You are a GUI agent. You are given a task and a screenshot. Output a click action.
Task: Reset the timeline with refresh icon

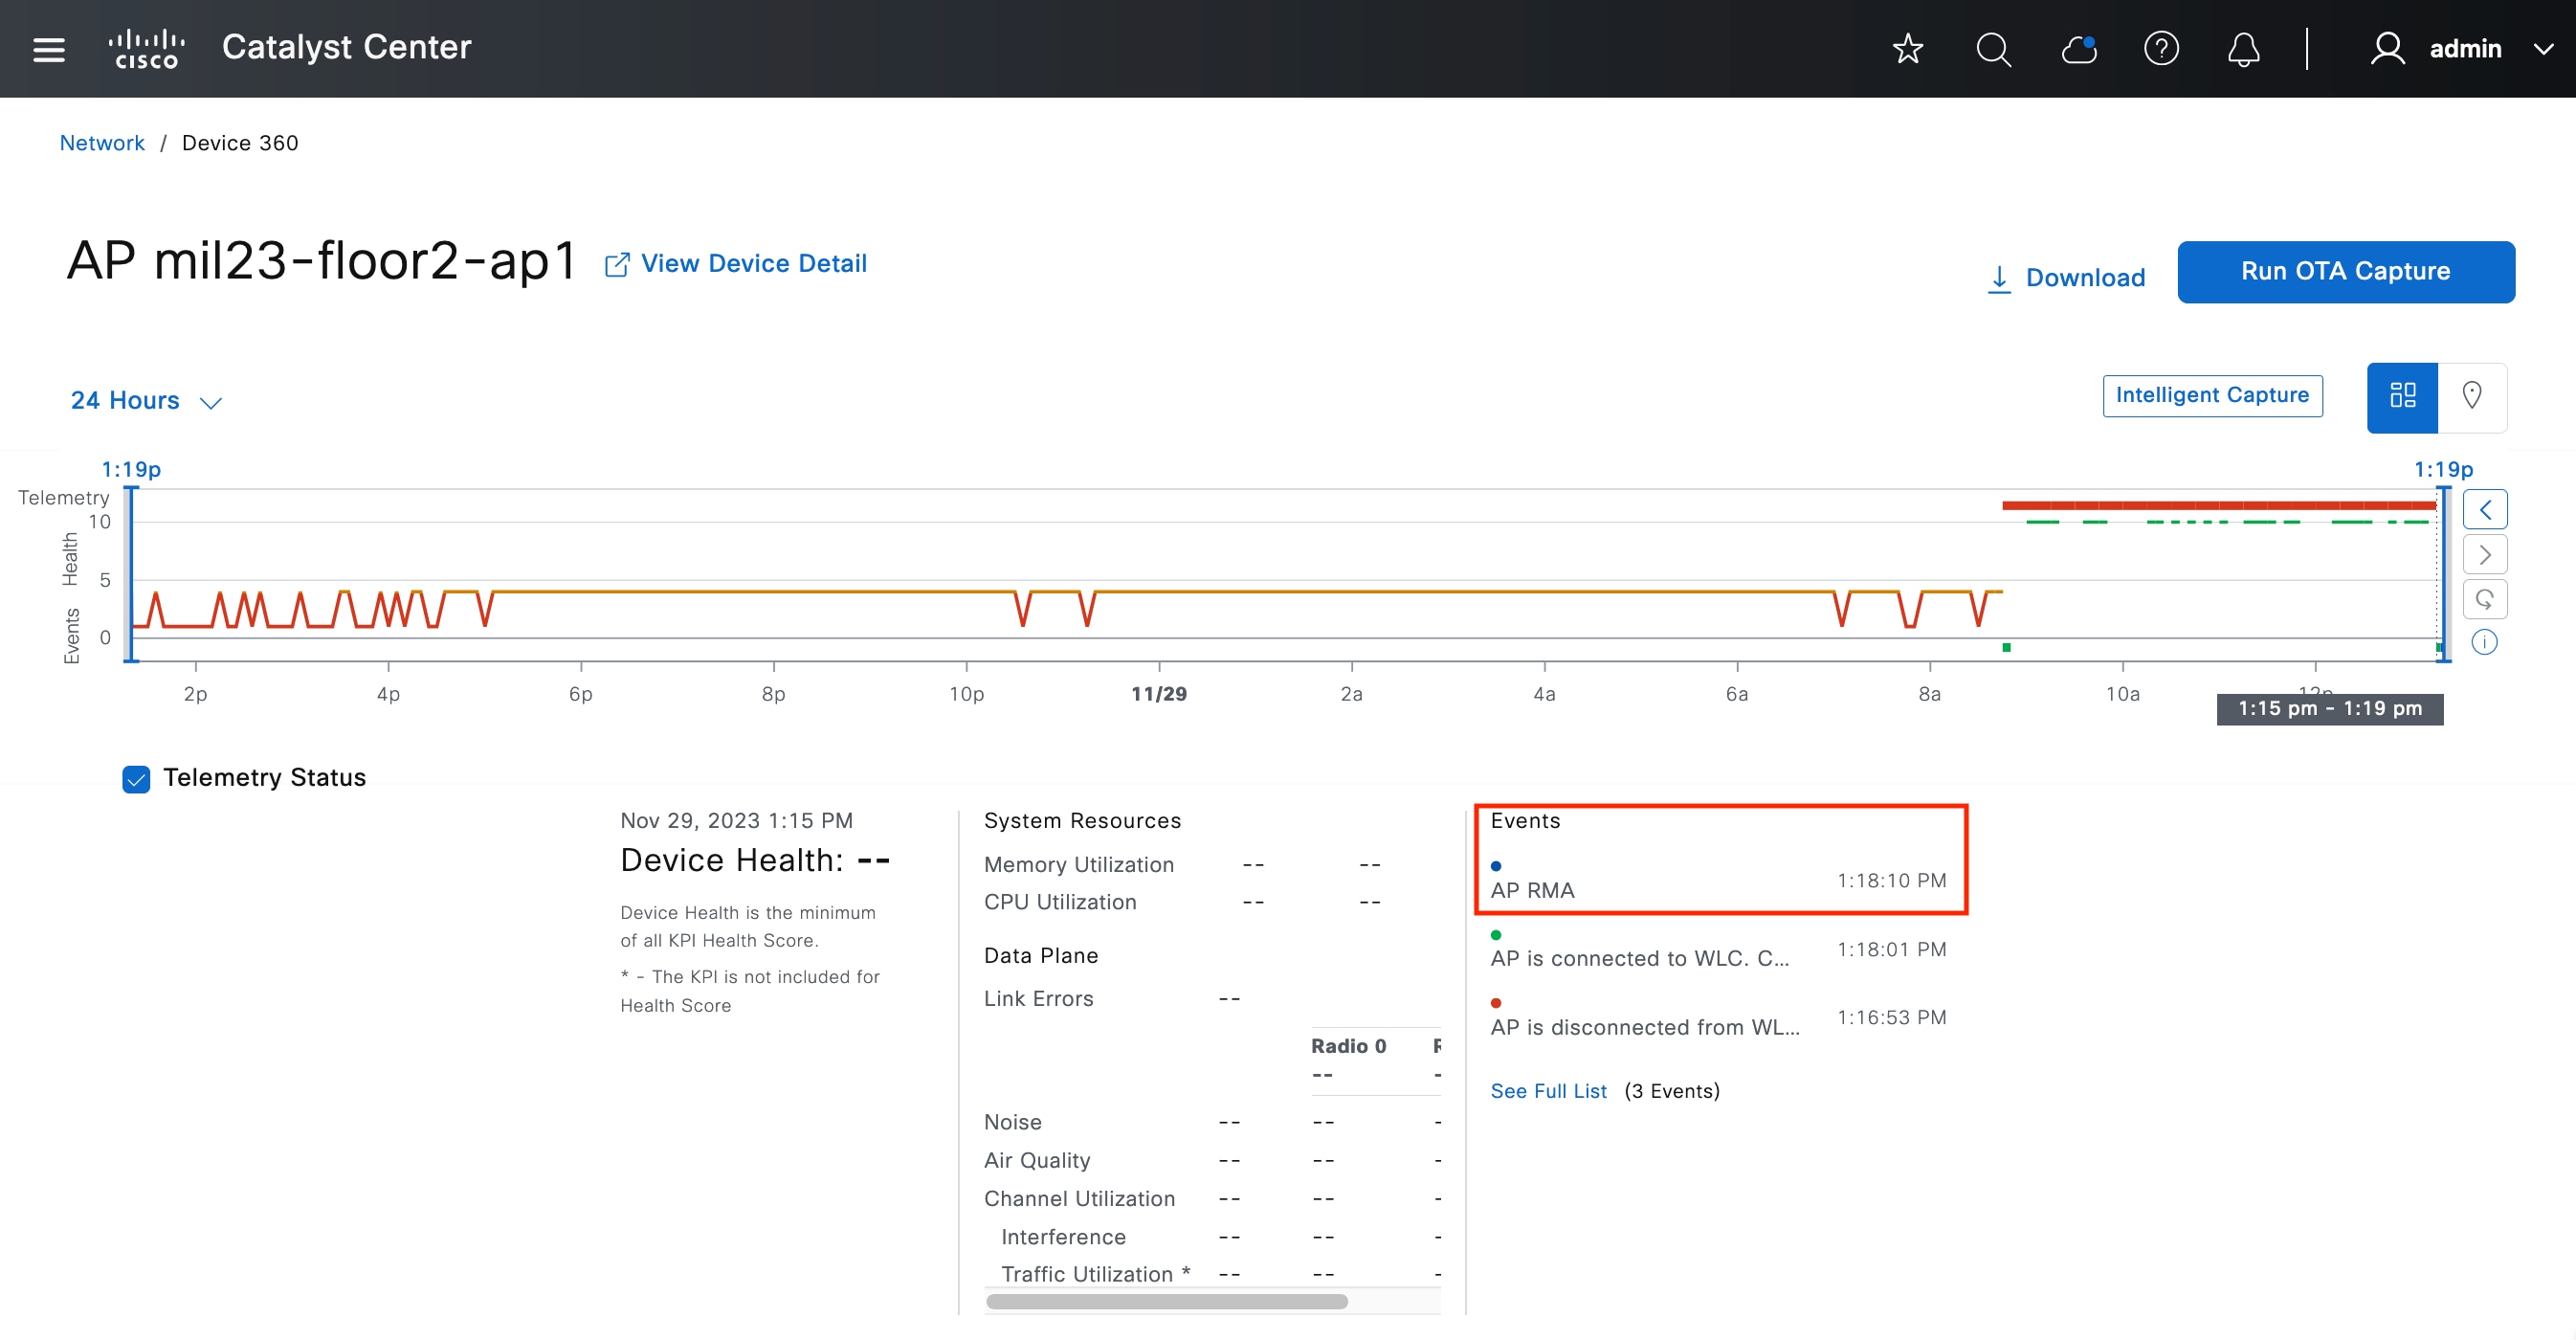2484,599
